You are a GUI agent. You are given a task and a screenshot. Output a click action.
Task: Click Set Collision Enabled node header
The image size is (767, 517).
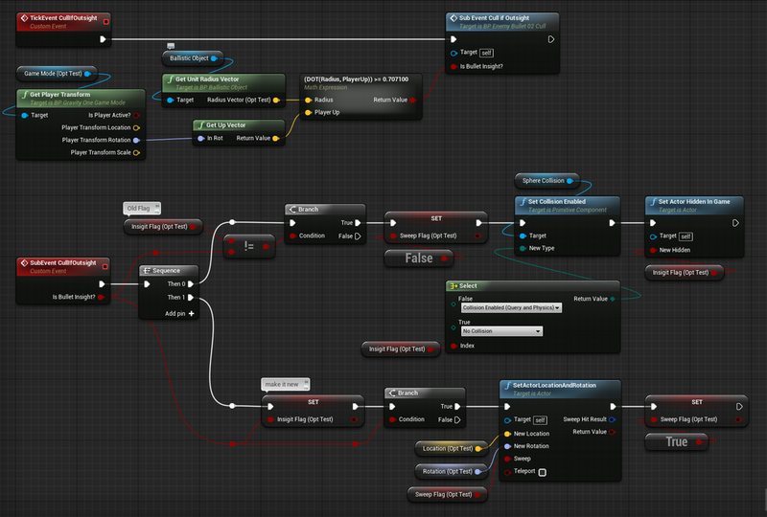coord(568,205)
